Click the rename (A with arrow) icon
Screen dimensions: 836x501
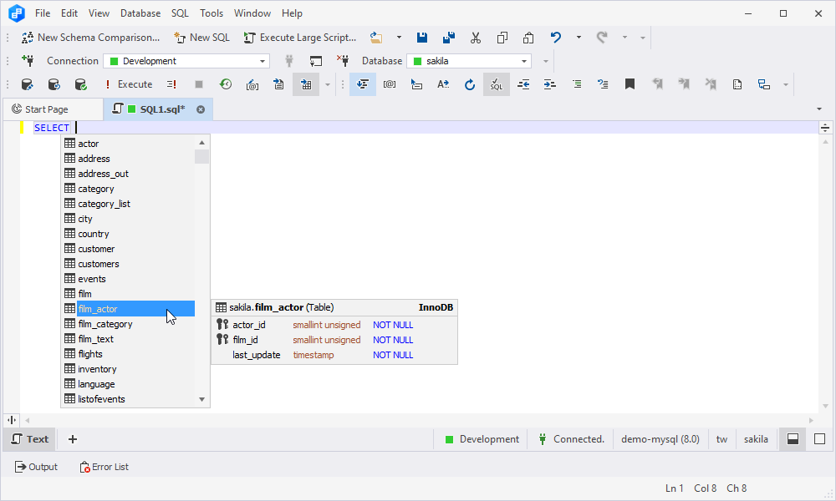pyautogui.click(x=443, y=84)
